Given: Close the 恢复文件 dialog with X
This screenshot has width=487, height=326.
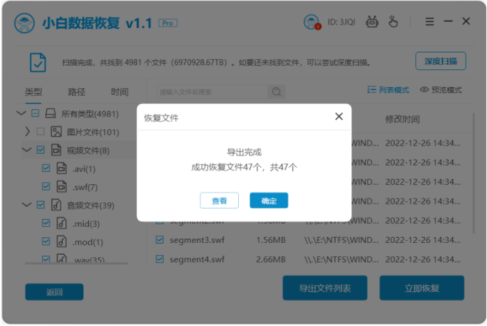Looking at the screenshot, I should click(339, 116).
